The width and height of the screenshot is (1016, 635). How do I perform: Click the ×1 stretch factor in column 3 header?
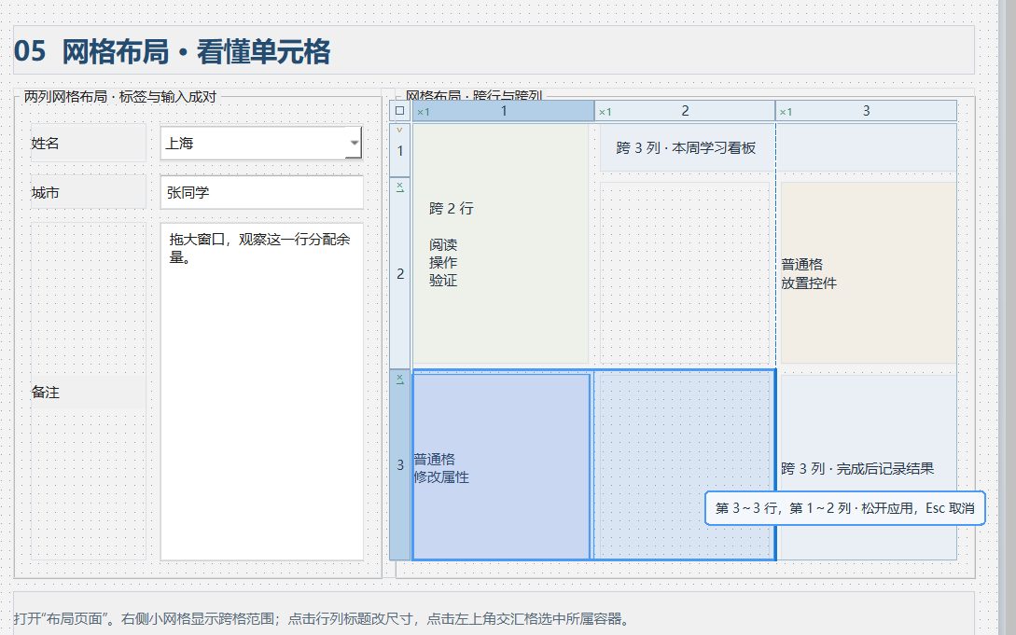pyautogui.click(x=786, y=112)
